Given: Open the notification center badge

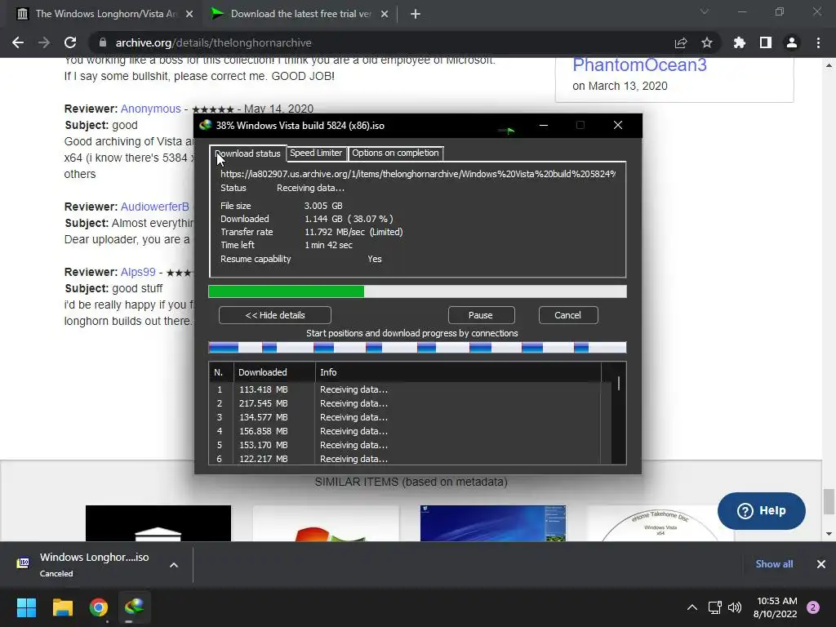Looking at the screenshot, I should (813, 607).
